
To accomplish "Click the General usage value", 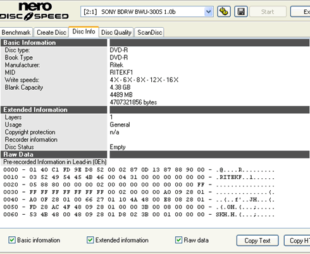I will [x=120, y=124].
